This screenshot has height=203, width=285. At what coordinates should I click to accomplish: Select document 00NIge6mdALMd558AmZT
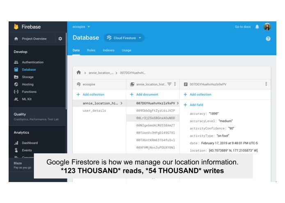click(155, 125)
